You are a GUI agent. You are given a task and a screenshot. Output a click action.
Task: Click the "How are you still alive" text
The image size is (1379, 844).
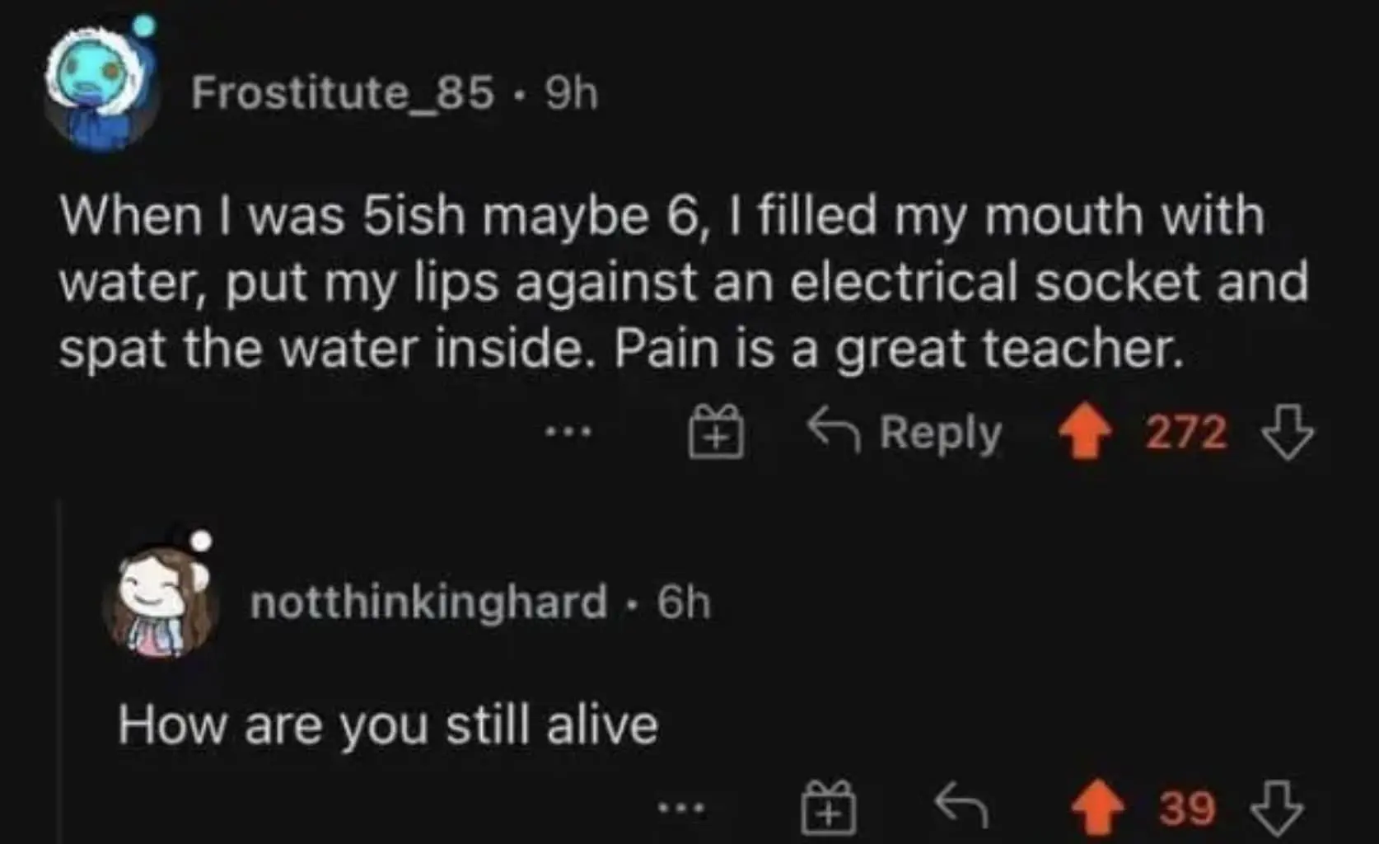click(388, 725)
